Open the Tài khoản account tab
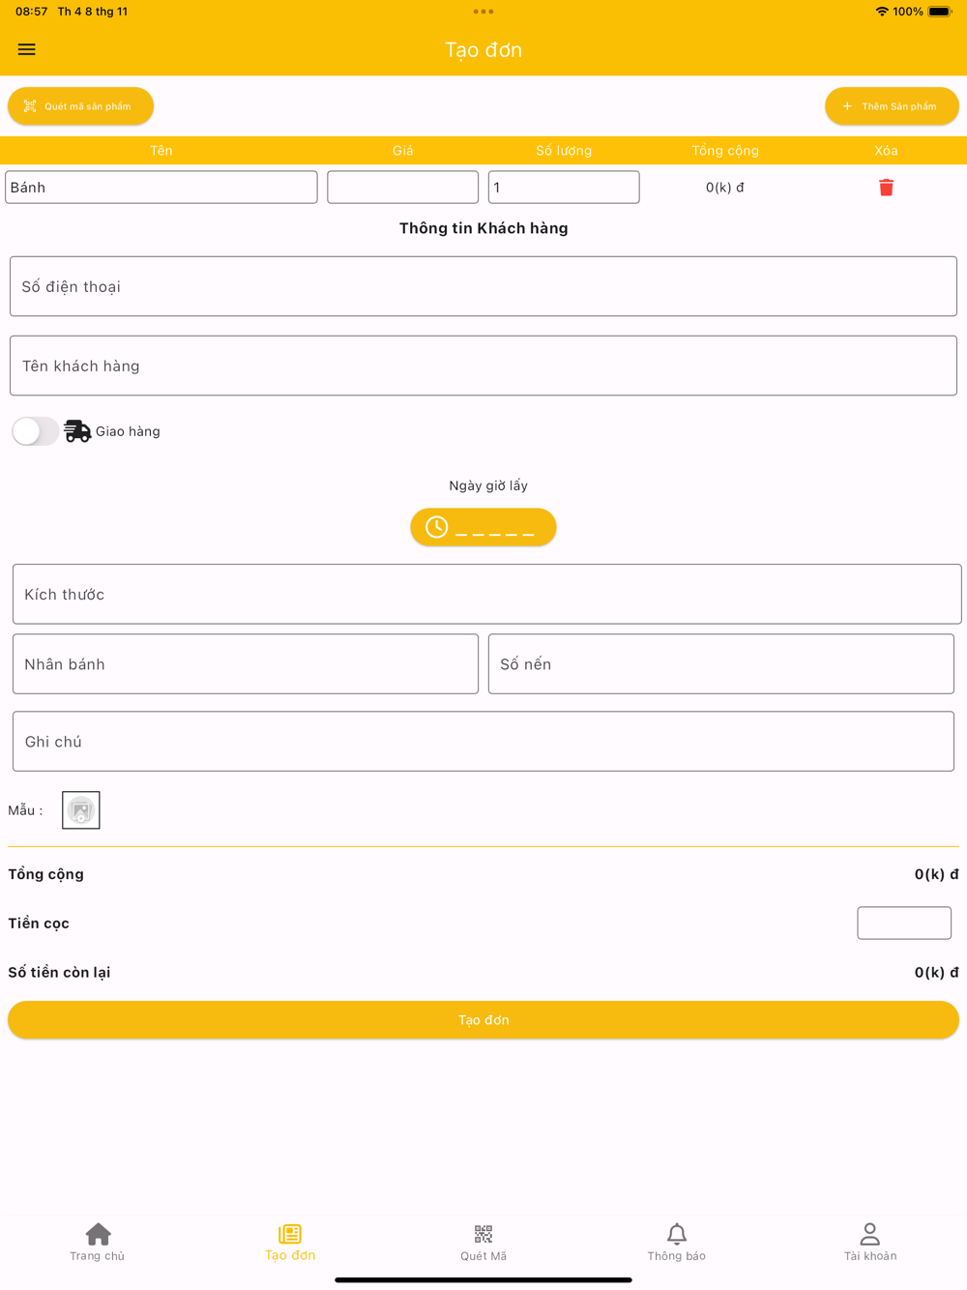The height and width of the screenshot is (1290, 967). (x=870, y=1243)
